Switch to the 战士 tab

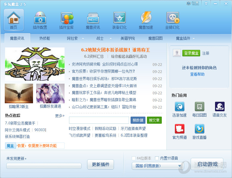[100, 38]
